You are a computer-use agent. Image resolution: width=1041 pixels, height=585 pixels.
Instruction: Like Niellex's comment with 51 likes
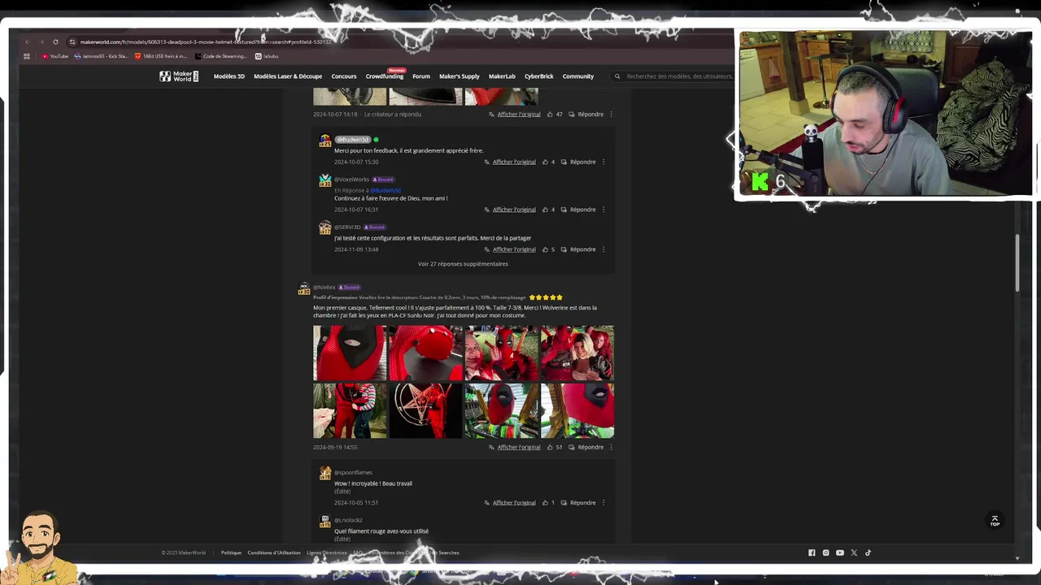coord(550,448)
